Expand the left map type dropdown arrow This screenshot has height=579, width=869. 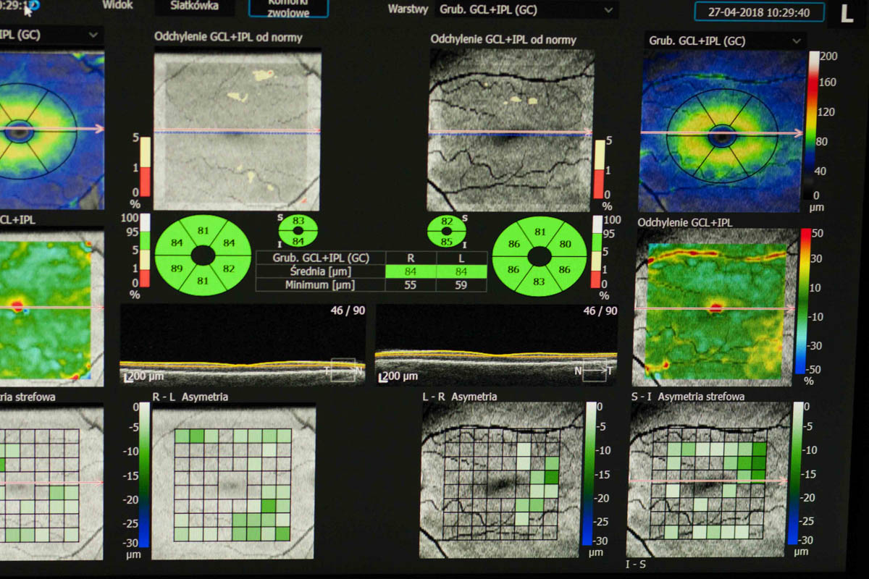(93, 35)
